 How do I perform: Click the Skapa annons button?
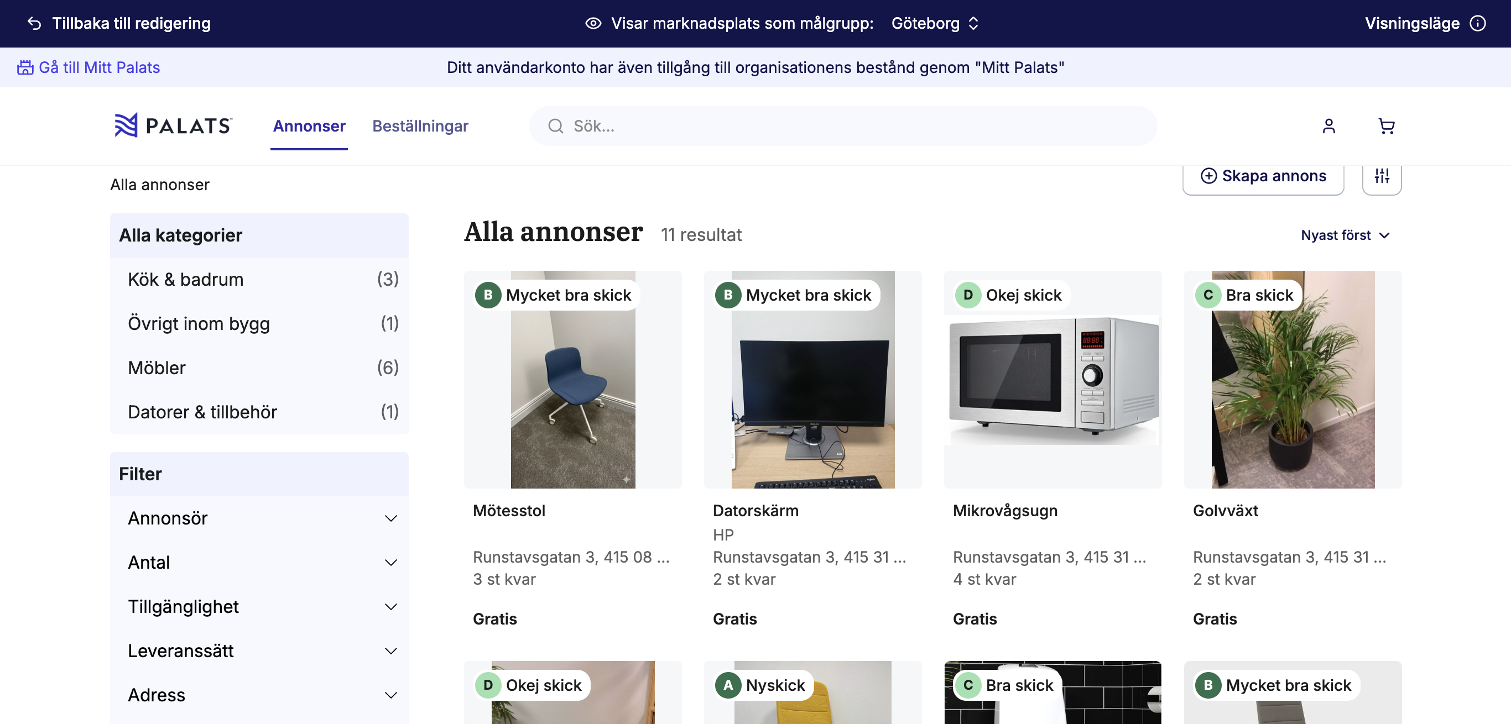[x=1263, y=176]
